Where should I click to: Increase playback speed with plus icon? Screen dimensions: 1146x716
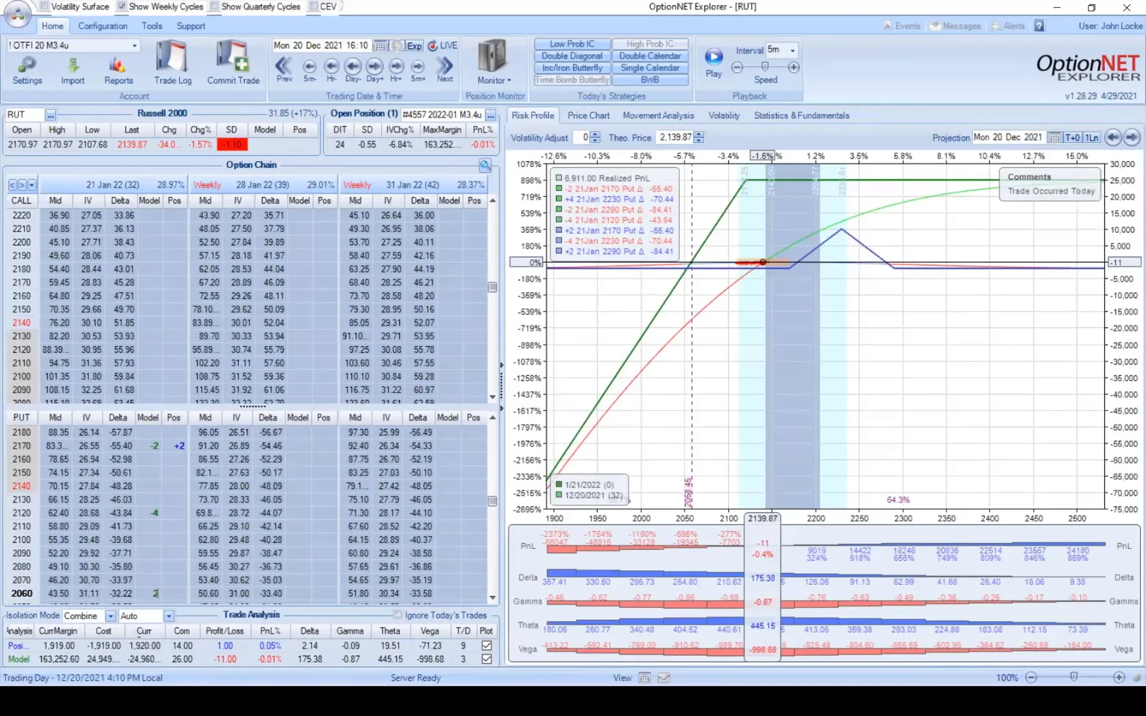point(794,67)
